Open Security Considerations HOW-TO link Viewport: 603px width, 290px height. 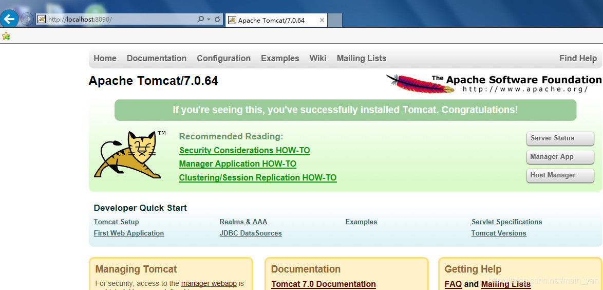(244, 150)
